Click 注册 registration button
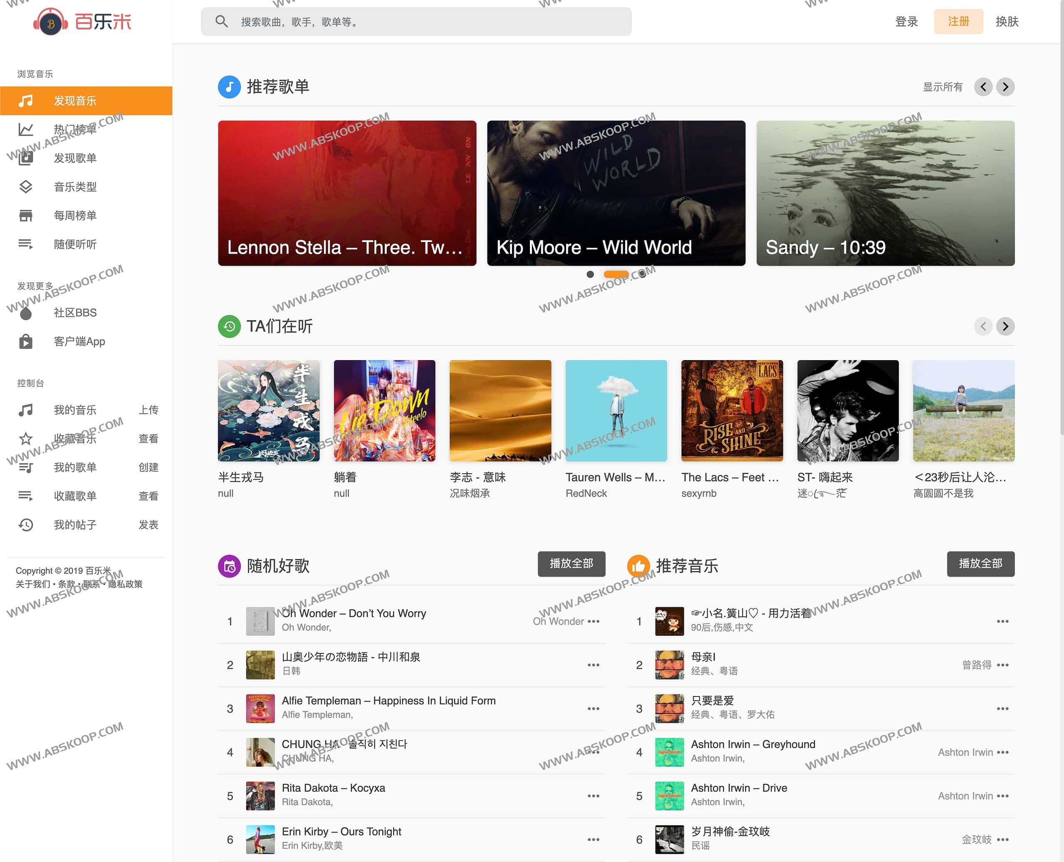1064x862 pixels. click(x=958, y=22)
